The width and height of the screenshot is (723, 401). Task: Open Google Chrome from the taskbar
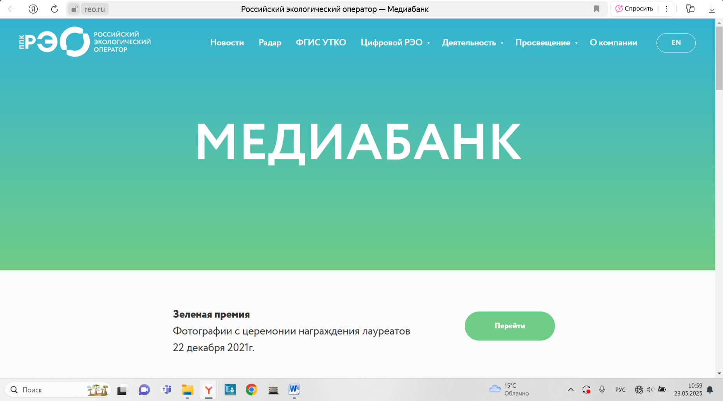pyautogui.click(x=252, y=390)
